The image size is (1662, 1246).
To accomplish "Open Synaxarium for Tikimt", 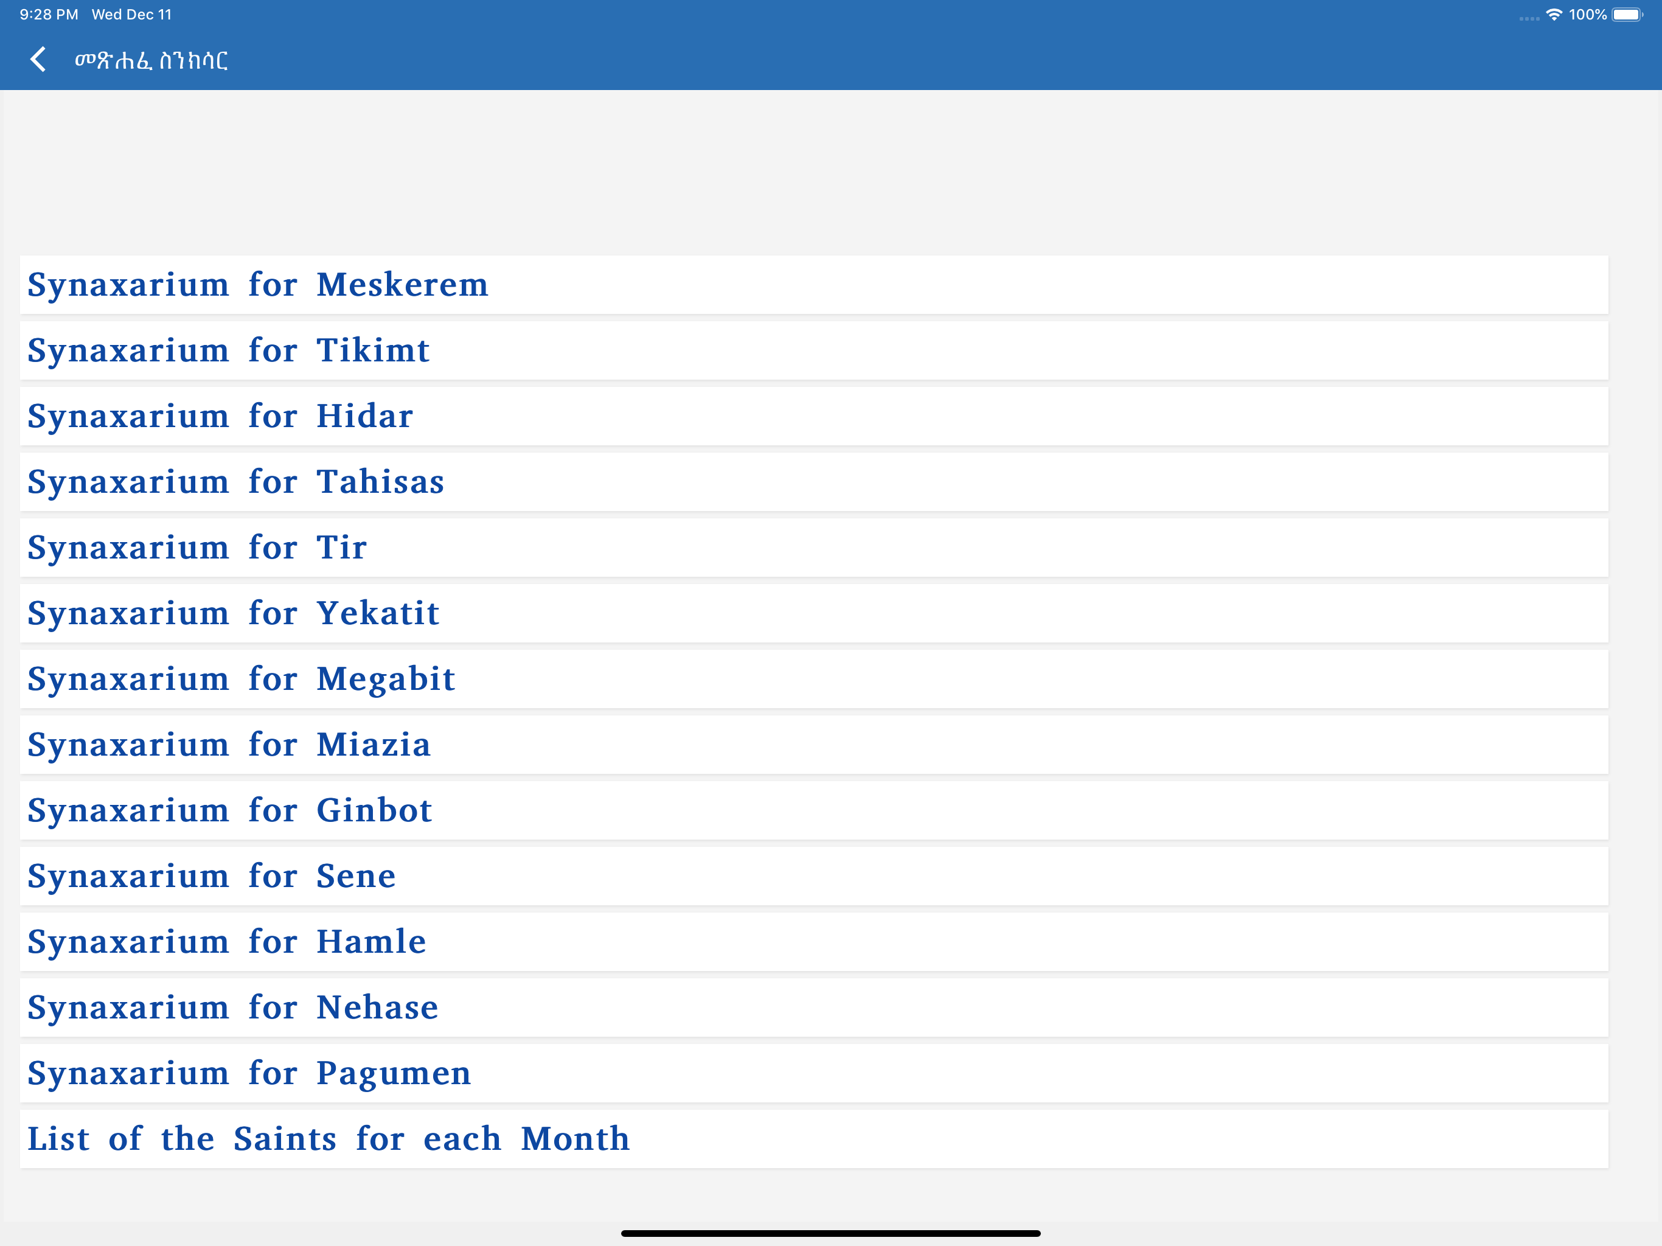I will point(814,350).
